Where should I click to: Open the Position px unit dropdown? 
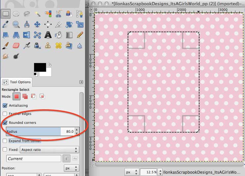pyautogui.click(x=72, y=168)
